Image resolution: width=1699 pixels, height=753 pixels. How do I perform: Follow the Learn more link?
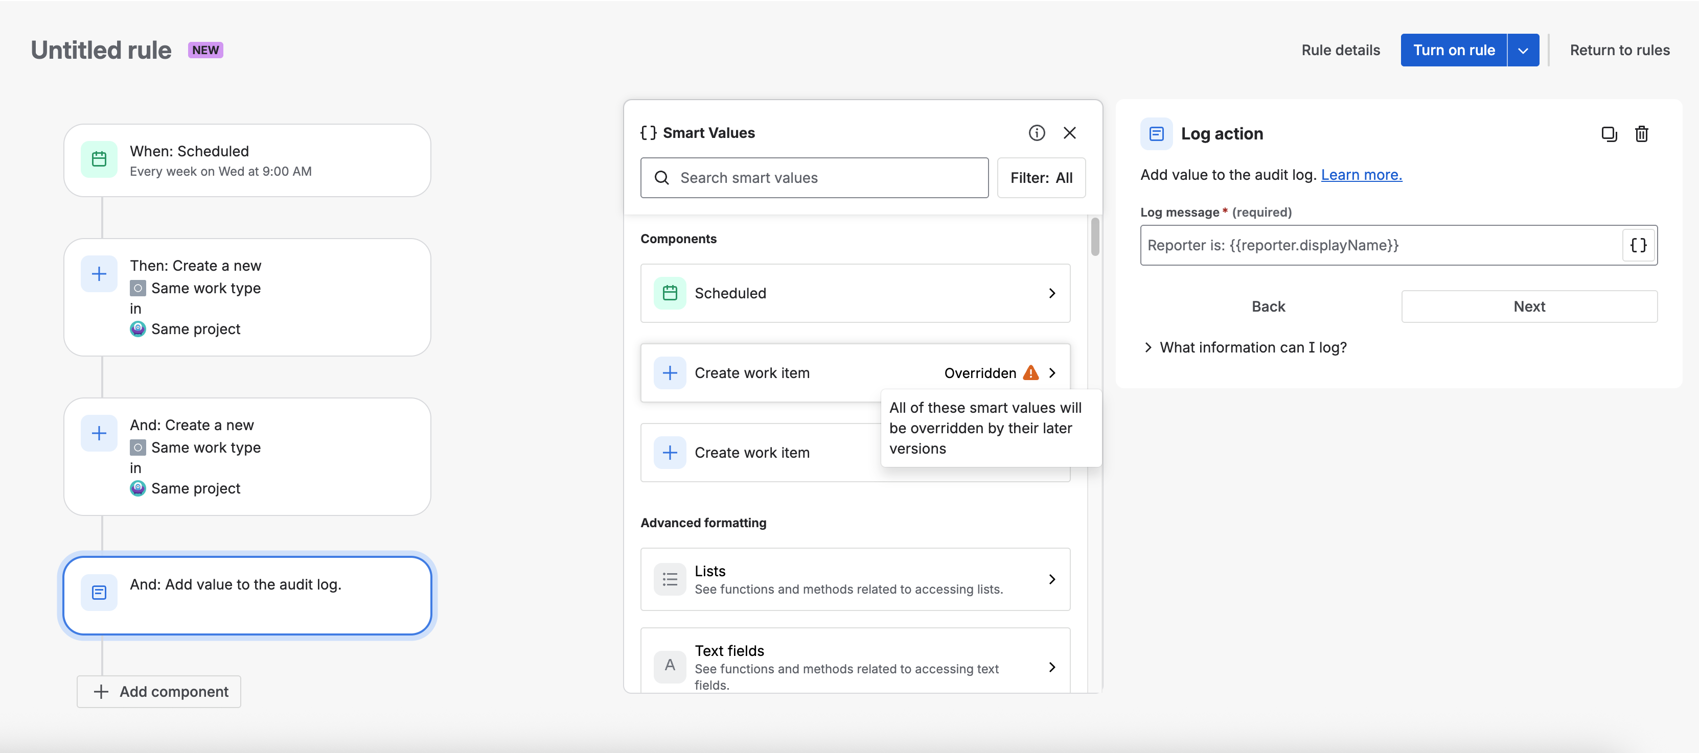pyautogui.click(x=1361, y=175)
